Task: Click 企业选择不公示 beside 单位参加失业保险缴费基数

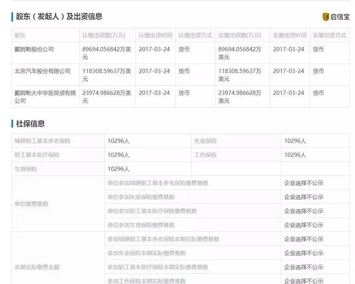Action: pos(303,197)
